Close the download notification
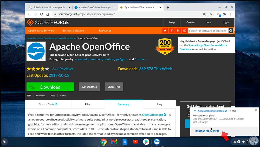This screenshot has width=260, height=147. pos(256,110)
